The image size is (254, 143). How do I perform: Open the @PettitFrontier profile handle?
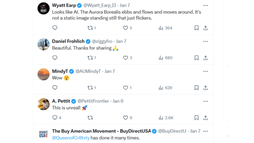(93, 101)
